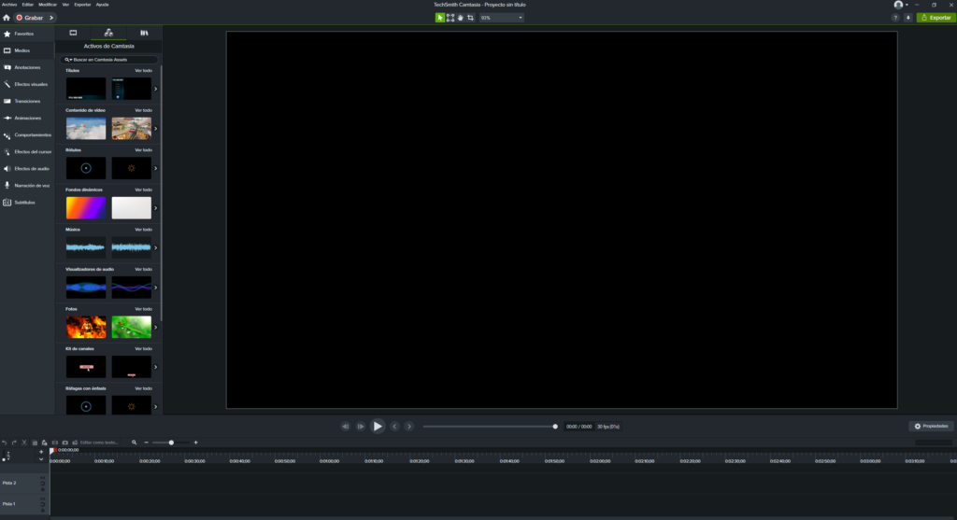Select the node selection canvas tool
The width and height of the screenshot is (957, 520).
point(450,18)
